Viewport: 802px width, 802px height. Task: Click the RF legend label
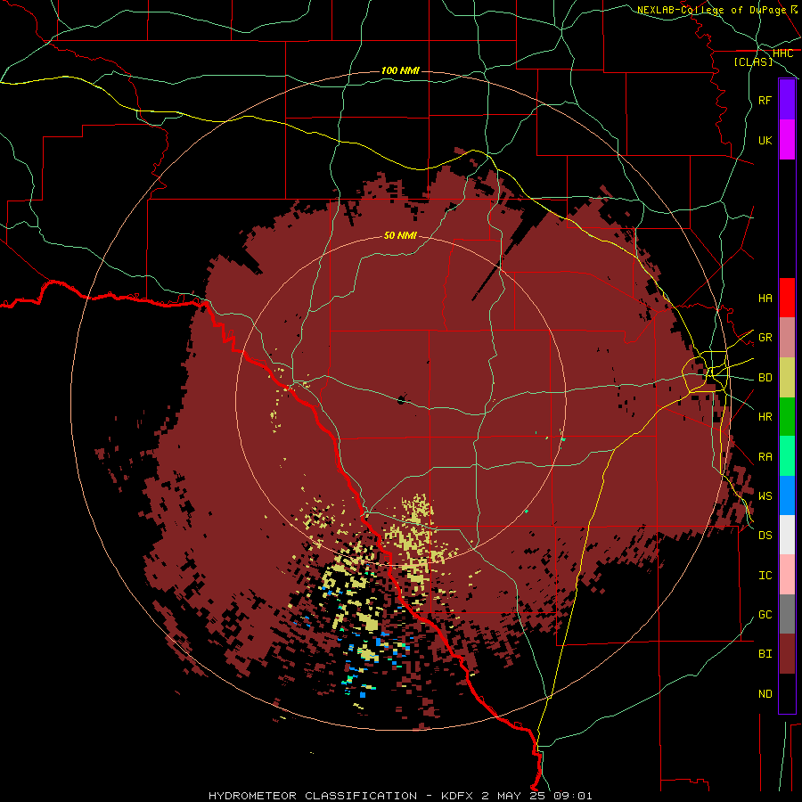point(765,100)
